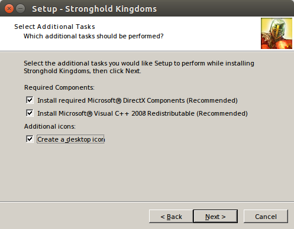Click 'Which additional tasks should be performed?' subtitle
Viewport: 294px width, 229px height.
(93, 37)
